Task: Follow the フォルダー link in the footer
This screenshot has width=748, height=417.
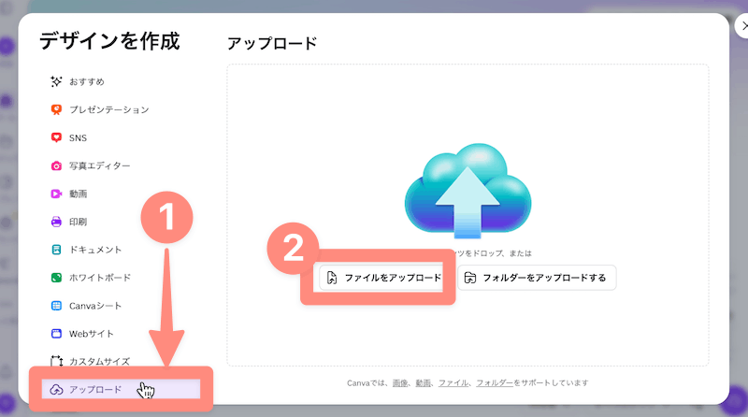Action: 495,383
